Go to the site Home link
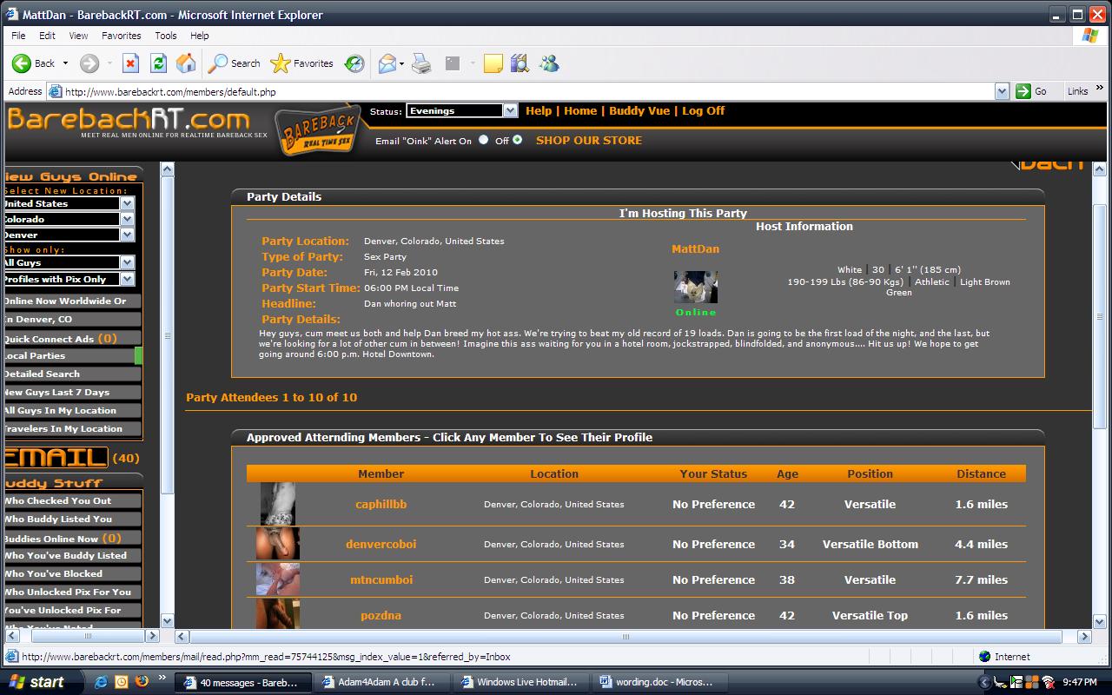Viewport: 1112px width, 695px height. (x=580, y=110)
